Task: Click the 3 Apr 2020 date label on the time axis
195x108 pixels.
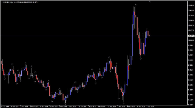Action: (150, 106)
